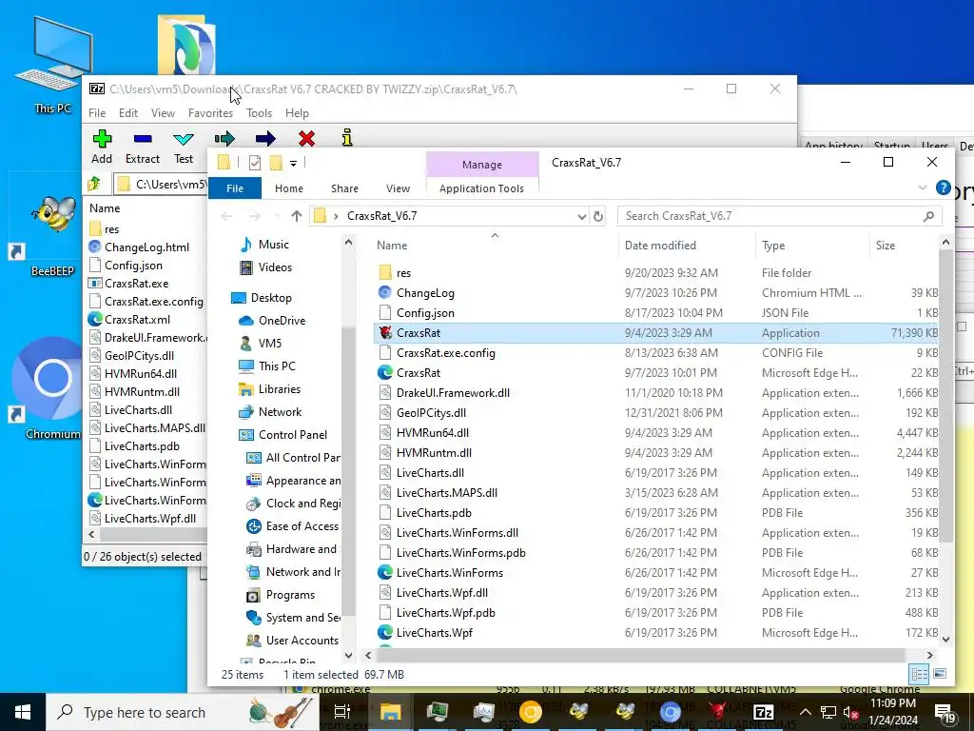Sort Explorer files by Name column
The height and width of the screenshot is (731, 974).
click(392, 246)
